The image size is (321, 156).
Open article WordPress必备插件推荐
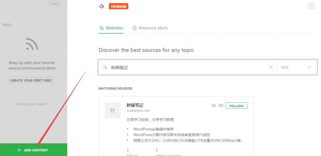(154, 129)
